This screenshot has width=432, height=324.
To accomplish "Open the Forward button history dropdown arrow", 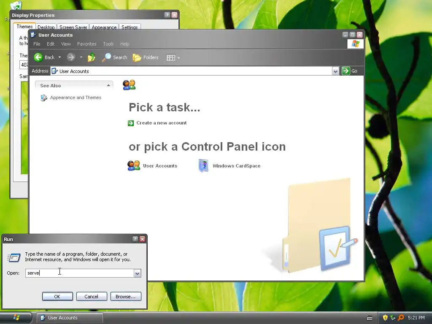I will 81,57.
